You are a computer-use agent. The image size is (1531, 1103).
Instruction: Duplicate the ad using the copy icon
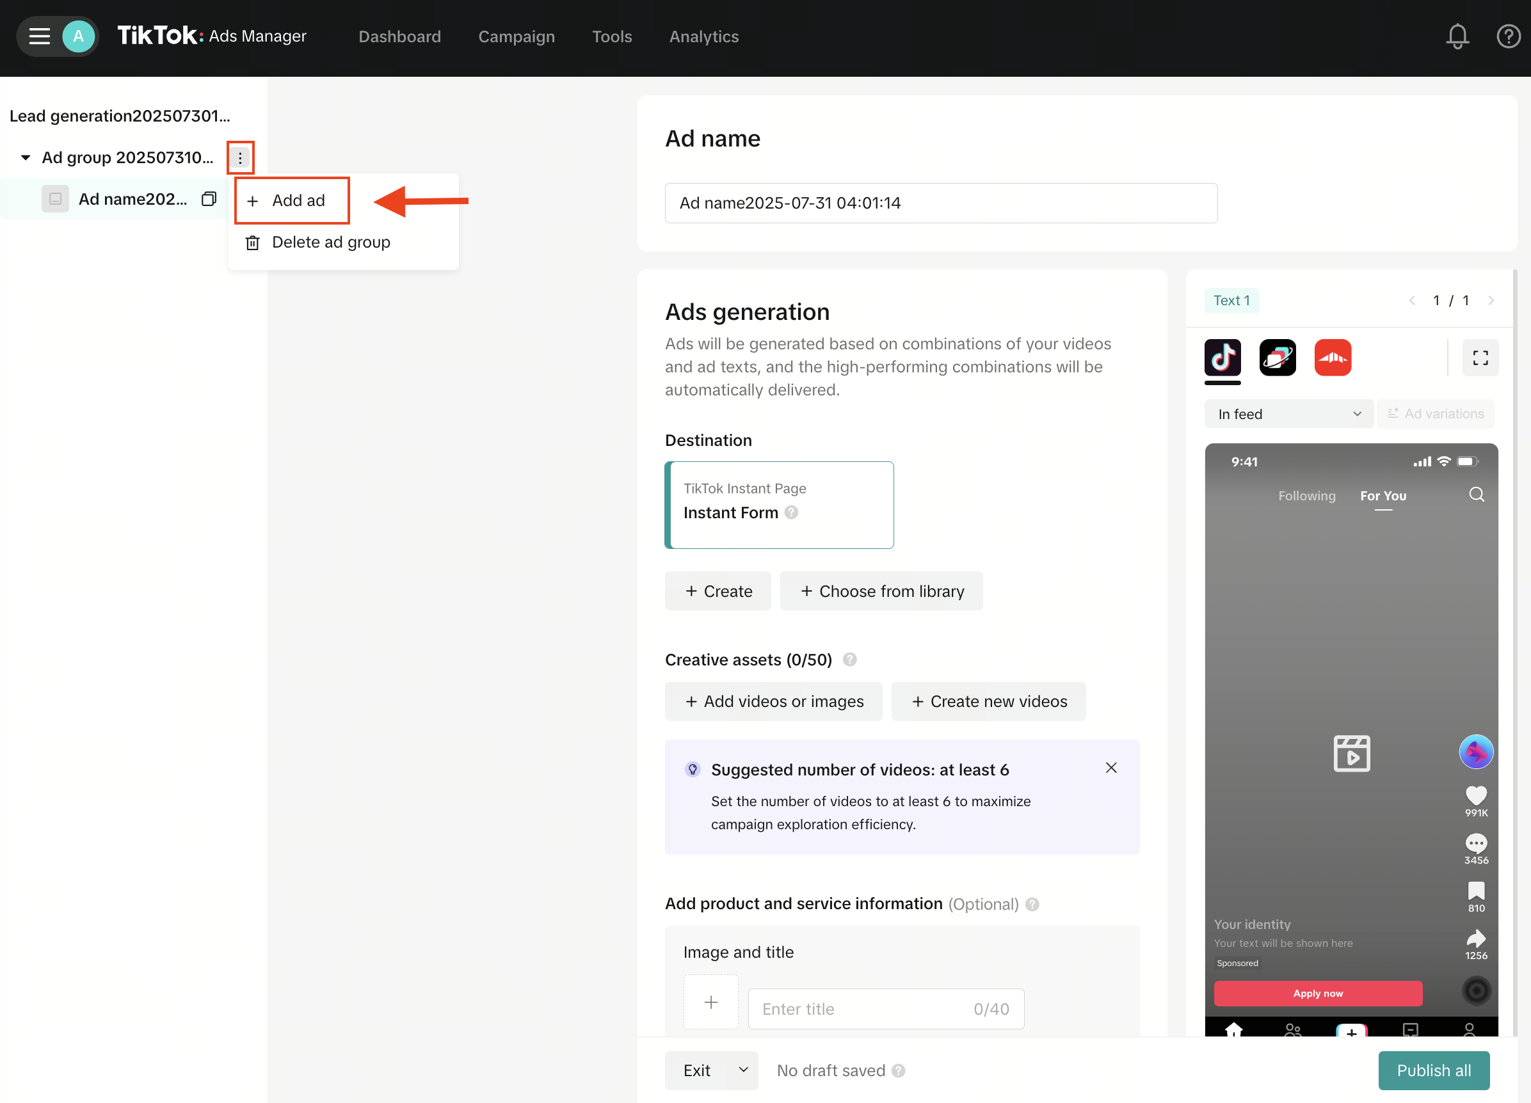[209, 198]
